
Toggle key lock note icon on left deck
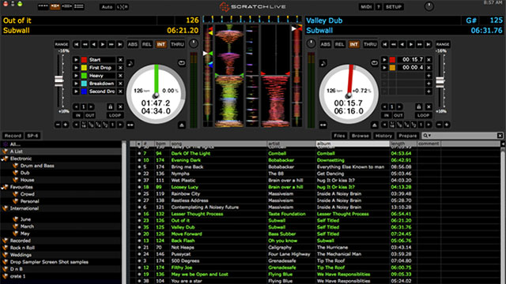pos(130,63)
